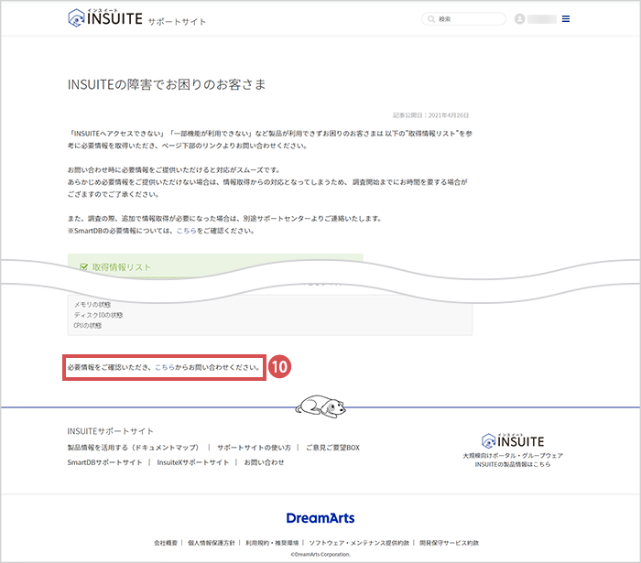Open 製品情報を活用する（ドキュメントマップ）link
This screenshot has width=641, height=563.
(x=134, y=448)
